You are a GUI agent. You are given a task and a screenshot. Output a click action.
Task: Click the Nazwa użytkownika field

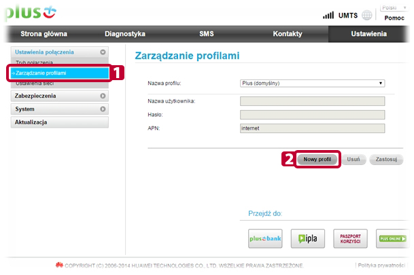[312, 101]
